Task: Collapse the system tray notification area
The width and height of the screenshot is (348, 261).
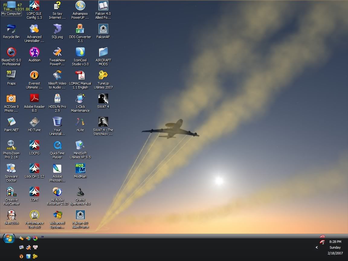Action: tap(317, 247)
